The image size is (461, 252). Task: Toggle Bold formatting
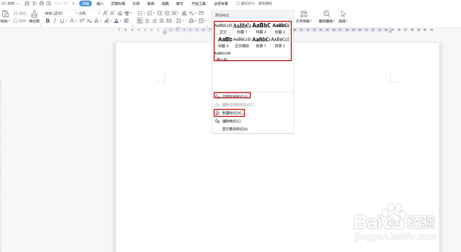pos(48,21)
